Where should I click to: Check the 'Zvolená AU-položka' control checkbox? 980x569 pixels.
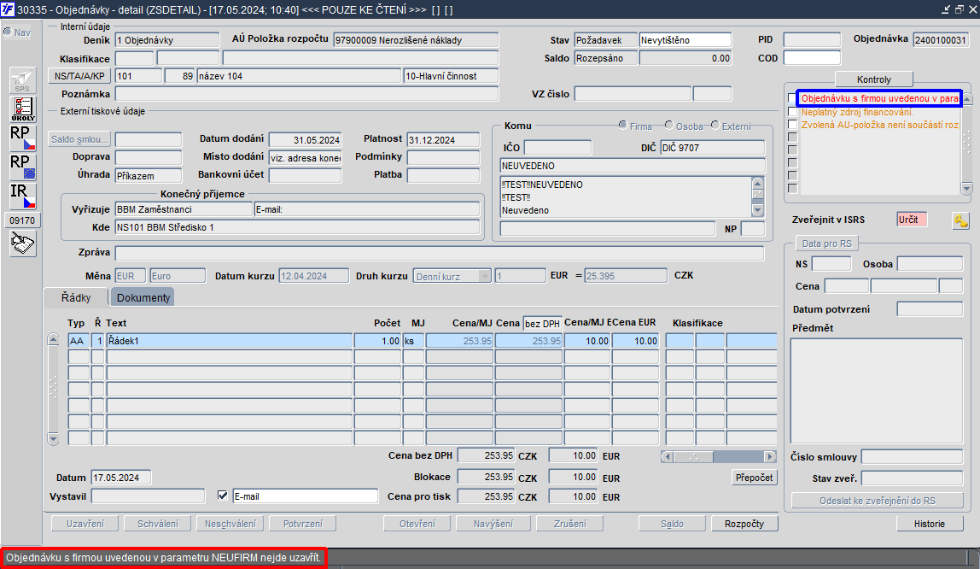(x=792, y=125)
